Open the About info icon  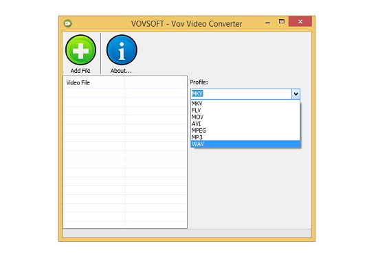coord(122,50)
